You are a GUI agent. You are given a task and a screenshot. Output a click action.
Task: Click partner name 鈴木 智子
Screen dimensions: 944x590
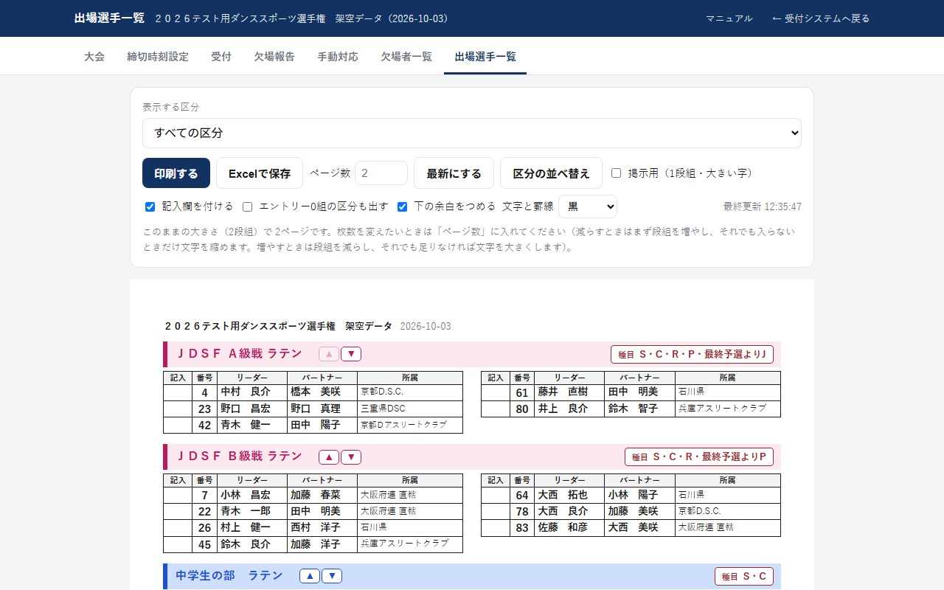pyautogui.click(x=633, y=409)
